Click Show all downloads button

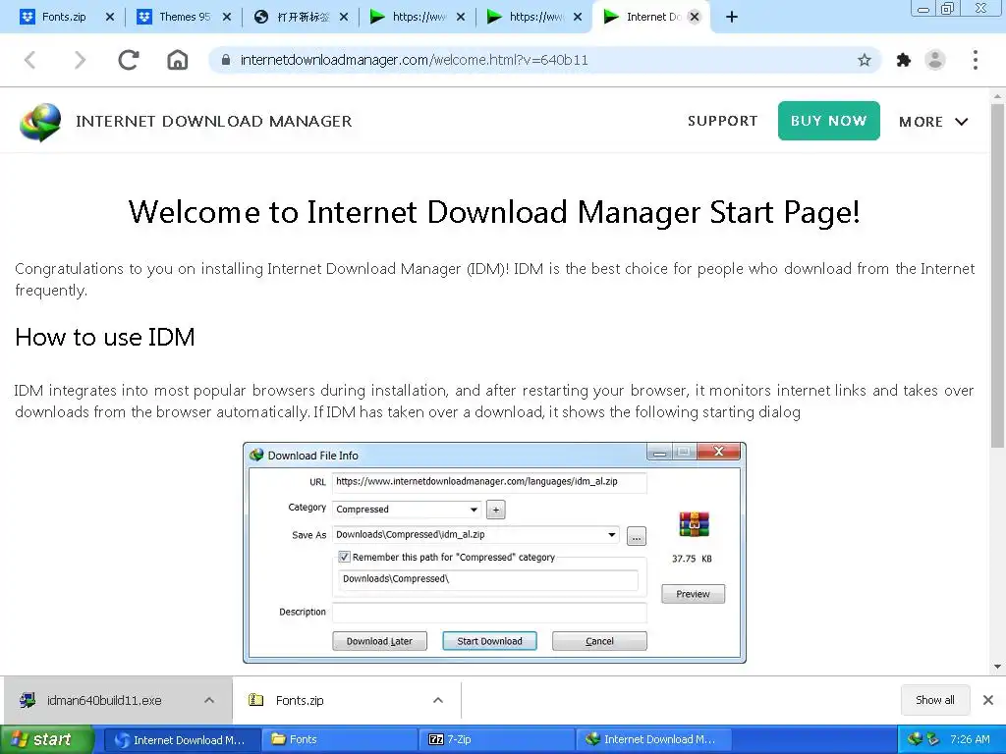click(x=935, y=700)
